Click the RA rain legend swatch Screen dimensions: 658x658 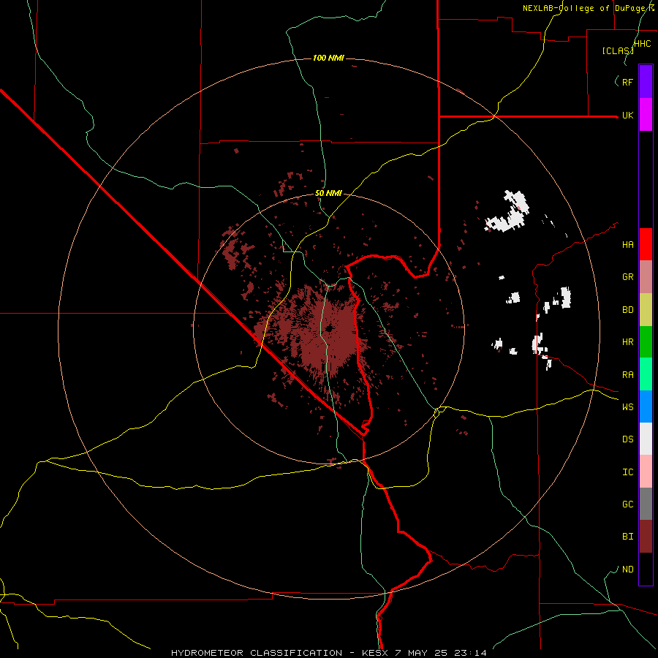click(x=646, y=374)
